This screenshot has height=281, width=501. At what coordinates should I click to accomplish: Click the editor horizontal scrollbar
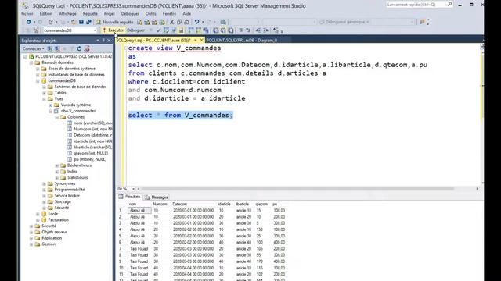coord(297,189)
